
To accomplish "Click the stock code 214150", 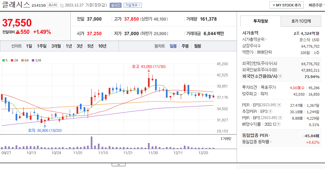I will [39, 5].
